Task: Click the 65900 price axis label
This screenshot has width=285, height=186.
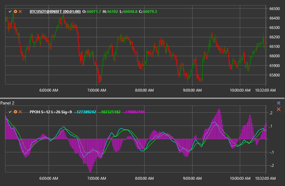Action: tap(275, 65)
